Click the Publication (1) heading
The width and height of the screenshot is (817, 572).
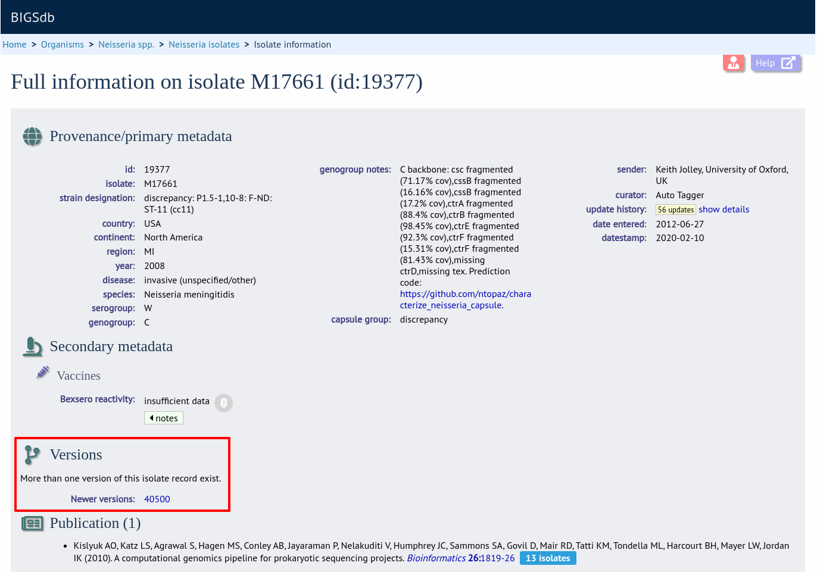click(95, 523)
